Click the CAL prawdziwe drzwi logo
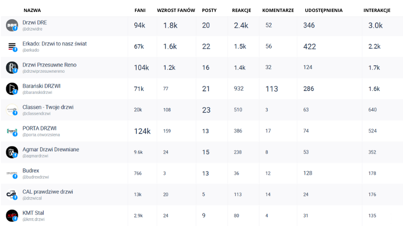403x226 pixels. click(12, 194)
